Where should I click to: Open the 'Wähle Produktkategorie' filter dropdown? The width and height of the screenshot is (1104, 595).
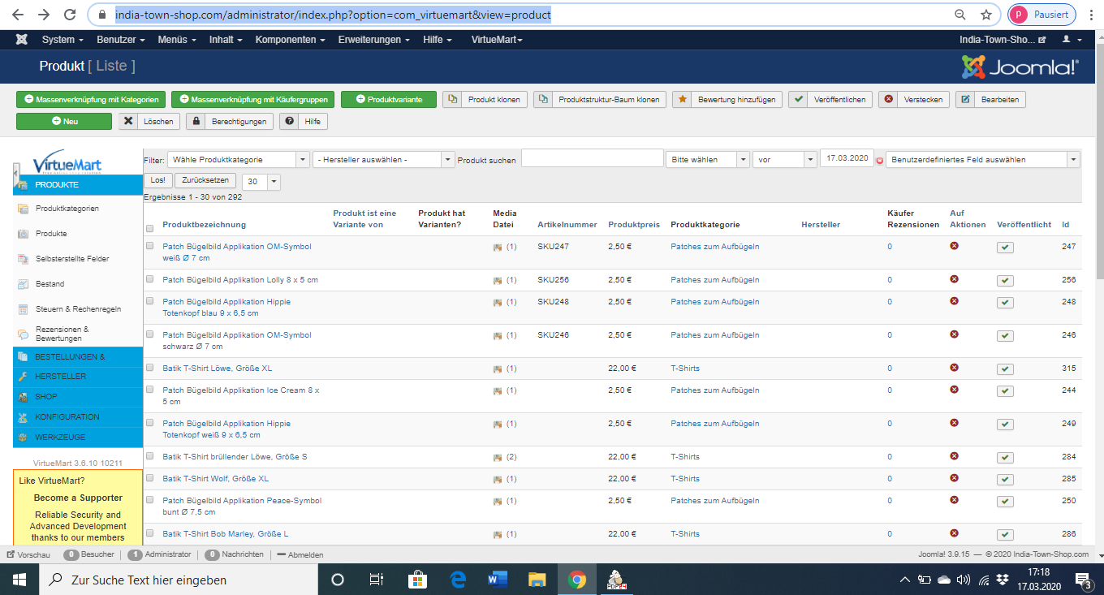(x=238, y=160)
